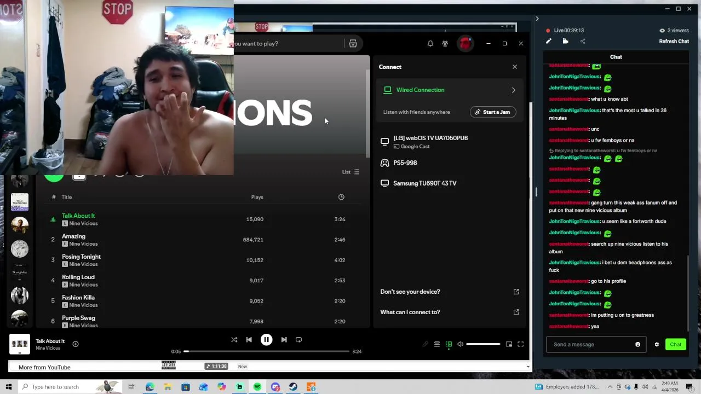Skip to the next track
Viewport: 701px width, 394px height.
(284, 339)
